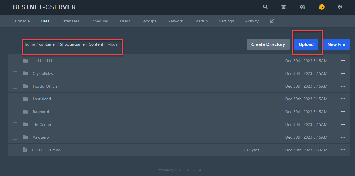Click the 111111111.mod file icon
This screenshot has height=176, width=355.
coord(25,150)
